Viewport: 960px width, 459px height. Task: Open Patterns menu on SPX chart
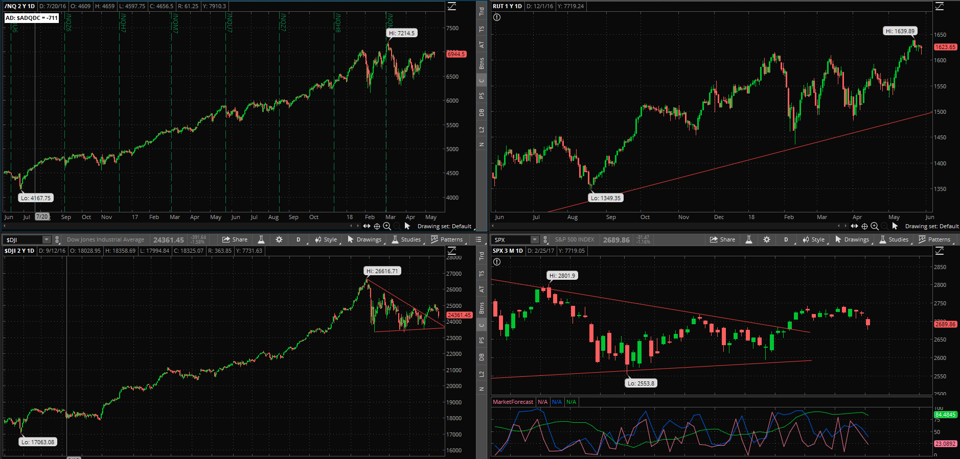pos(935,239)
